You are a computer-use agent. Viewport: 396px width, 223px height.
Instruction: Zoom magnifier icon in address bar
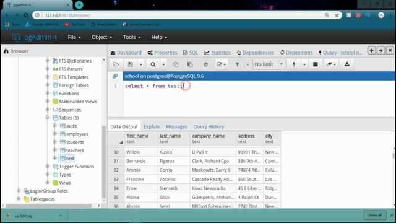point(327,15)
